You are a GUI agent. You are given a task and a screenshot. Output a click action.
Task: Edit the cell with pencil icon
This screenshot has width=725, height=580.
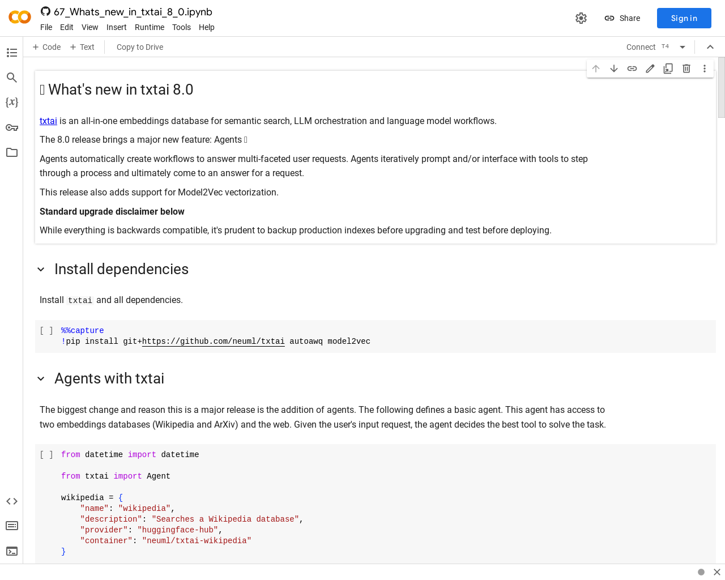click(x=650, y=69)
